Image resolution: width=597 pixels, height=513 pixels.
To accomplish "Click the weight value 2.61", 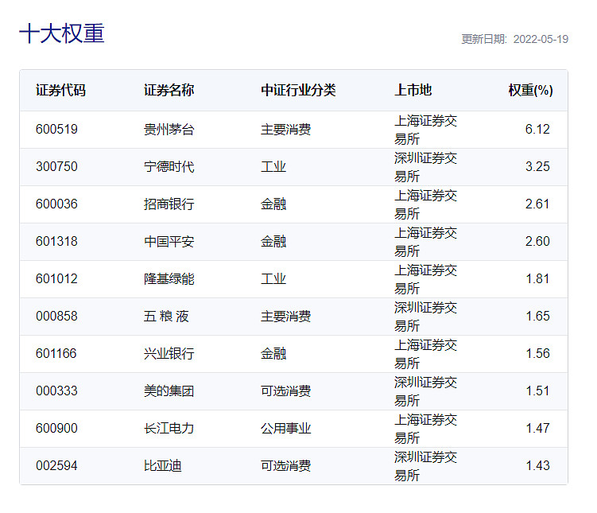I will 537,204.
